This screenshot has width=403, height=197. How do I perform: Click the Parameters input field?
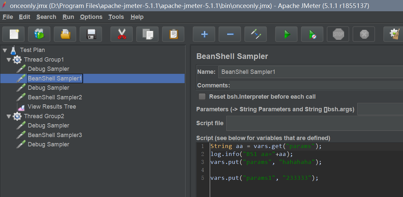click(380, 109)
